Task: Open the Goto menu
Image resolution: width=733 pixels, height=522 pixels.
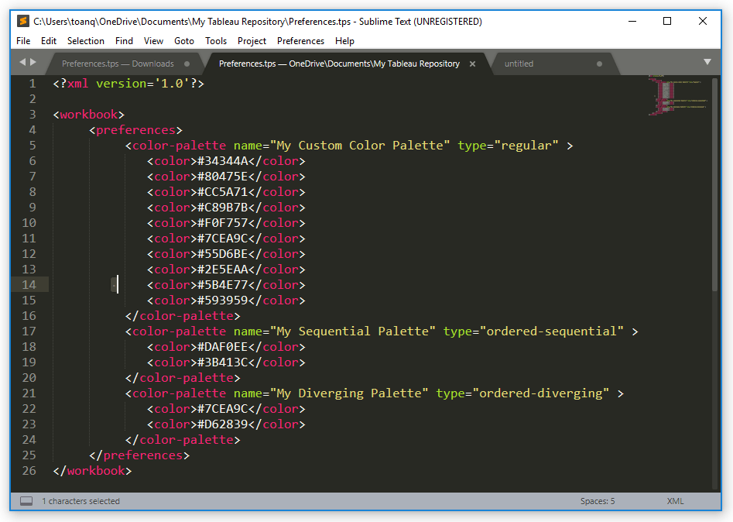Action: point(184,41)
